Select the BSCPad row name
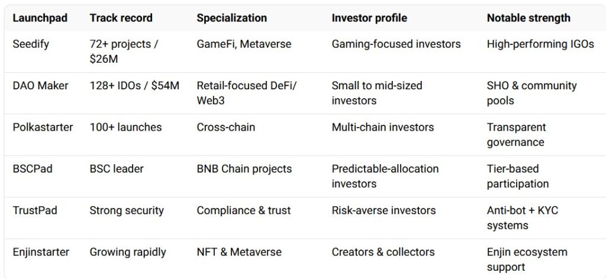 point(33,168)
